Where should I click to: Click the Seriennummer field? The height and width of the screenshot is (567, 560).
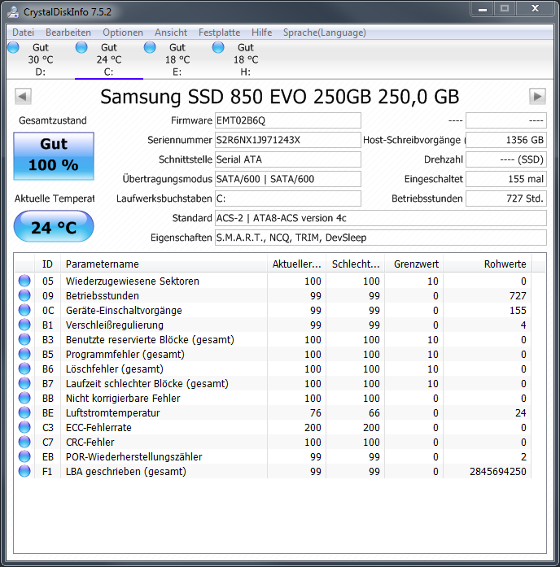[x=288, y=140]
